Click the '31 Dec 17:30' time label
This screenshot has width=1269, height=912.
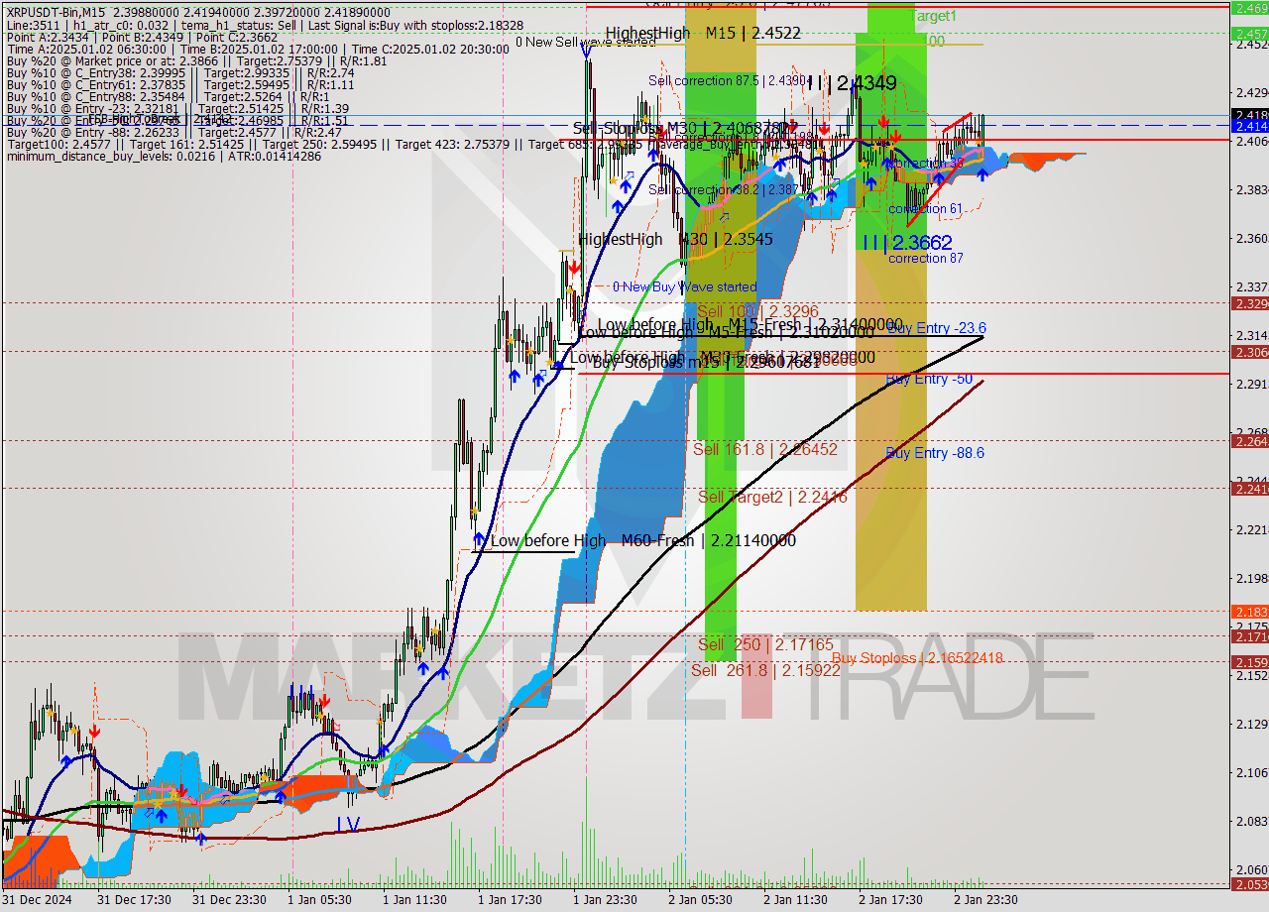[x=133, y=900]
